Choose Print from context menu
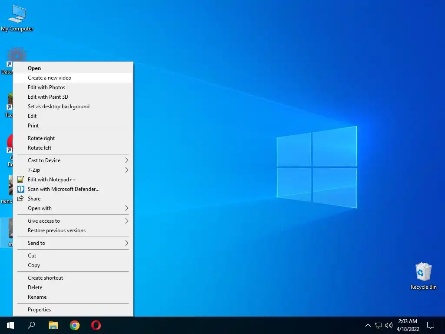 [73, 126]
